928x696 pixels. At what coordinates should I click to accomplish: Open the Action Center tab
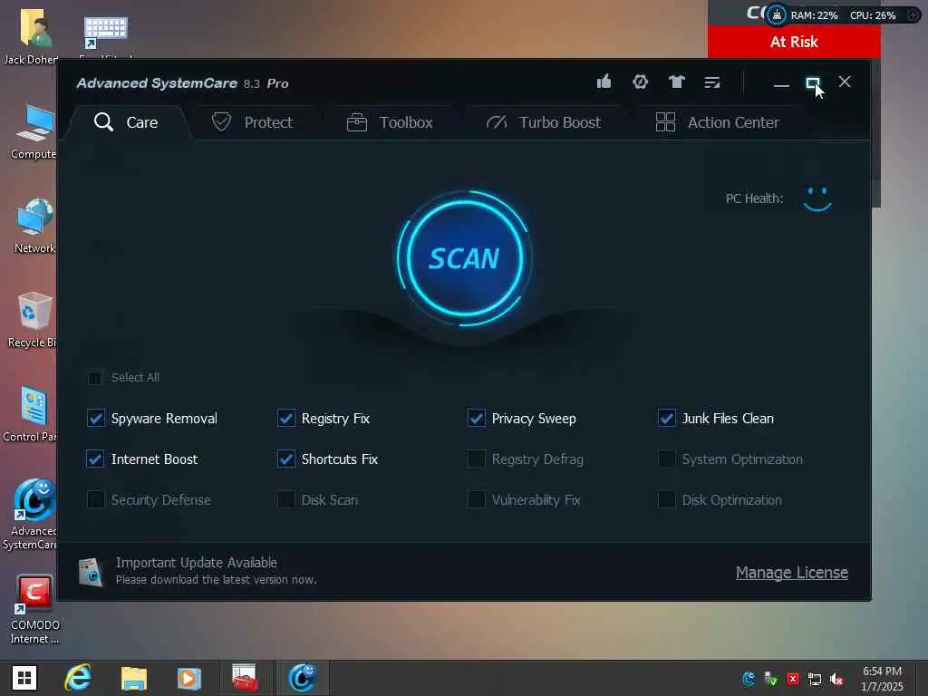coord(718,122)
